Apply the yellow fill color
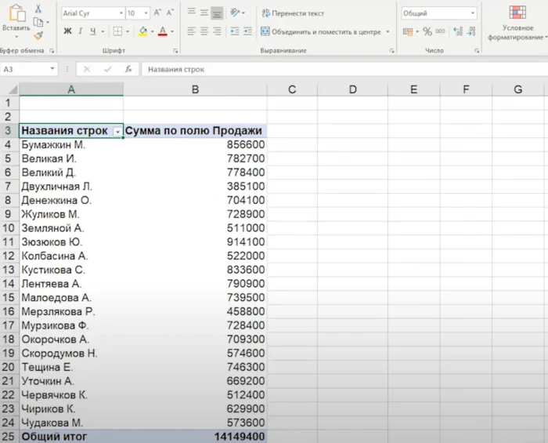 pyautogui.click(x=142, y=31)
